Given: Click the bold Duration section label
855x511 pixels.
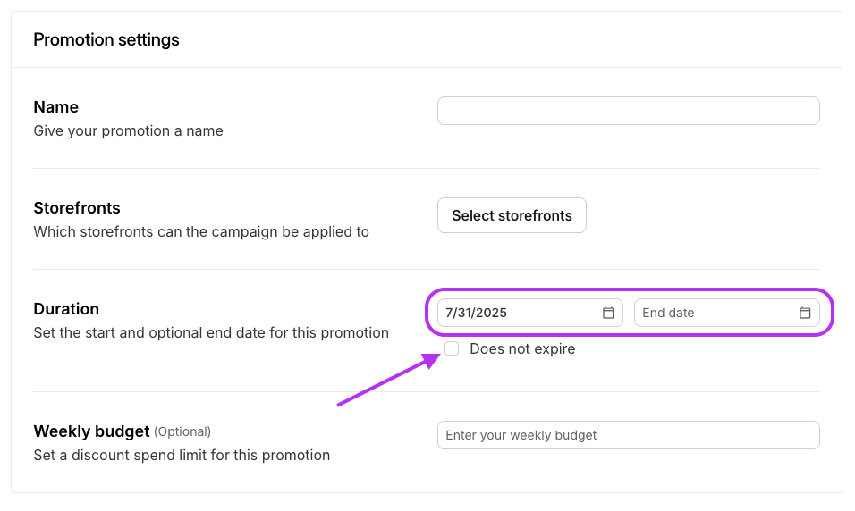Looking at the screenshot, I should (x=66, y=309).
